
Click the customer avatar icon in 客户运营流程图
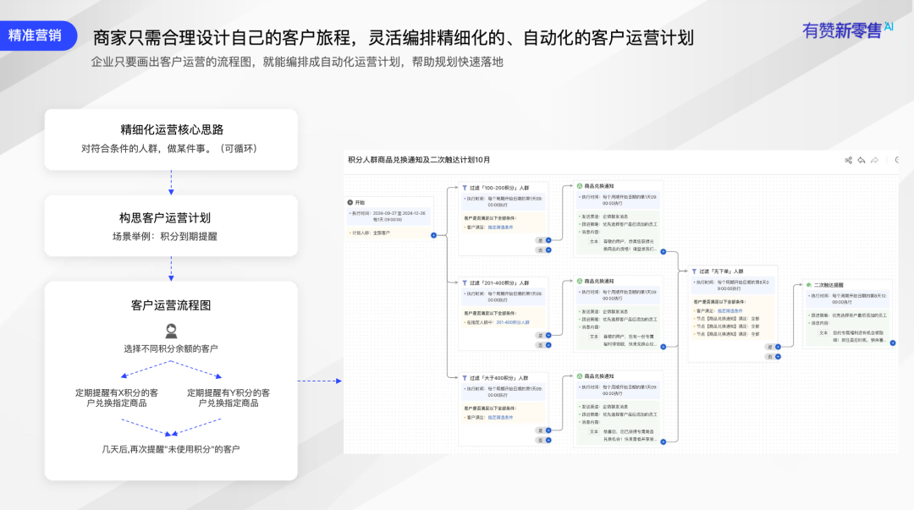(171, 331)
